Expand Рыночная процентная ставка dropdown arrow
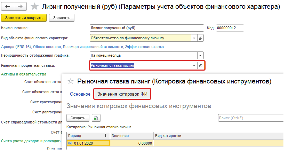This screenshot has height=153, width=297. (194, 66)
